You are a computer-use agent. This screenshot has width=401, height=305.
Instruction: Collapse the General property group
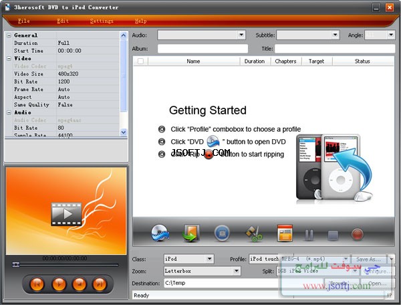tap(9, 35)
